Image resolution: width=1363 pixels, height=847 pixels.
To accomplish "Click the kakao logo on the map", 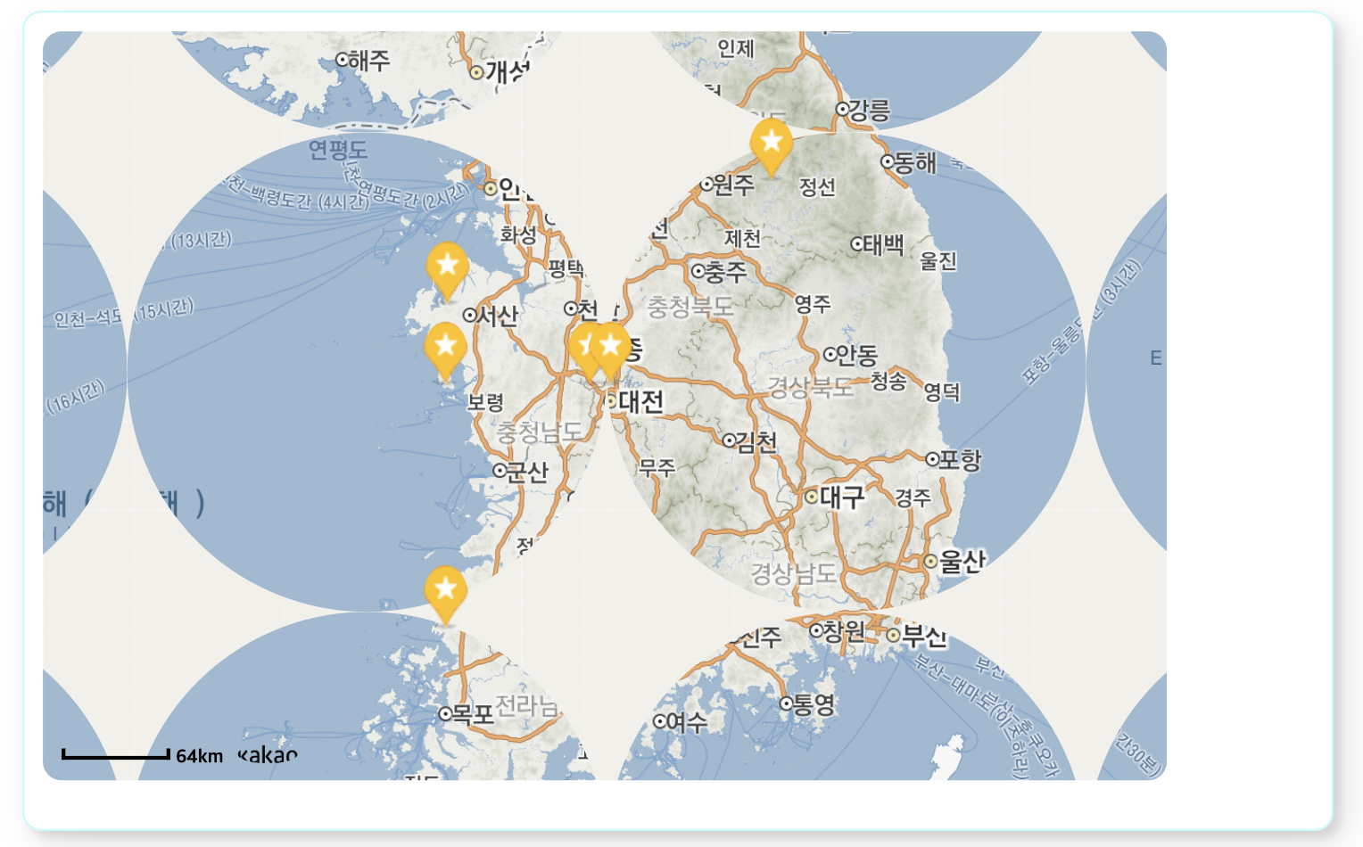I will 268,755.
